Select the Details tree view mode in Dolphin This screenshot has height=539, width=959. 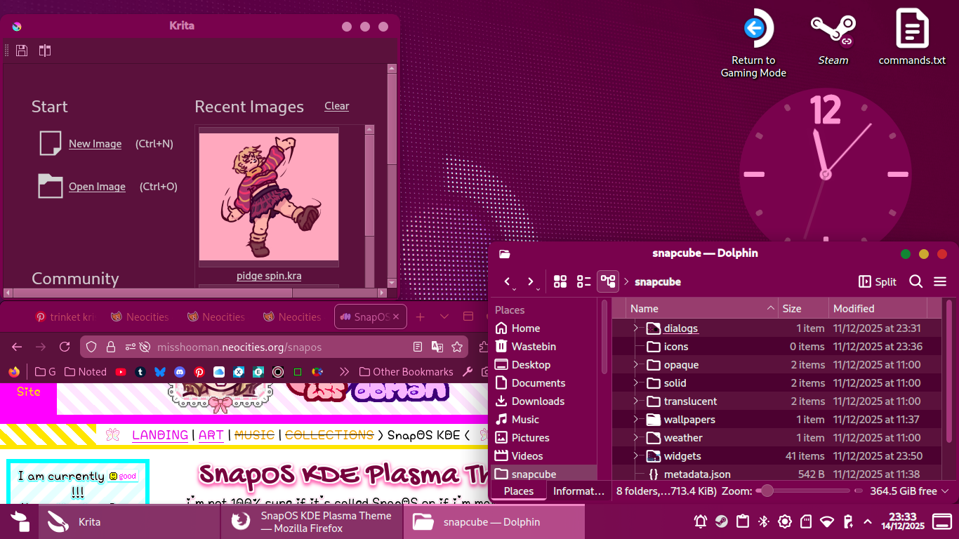(607, 281)
